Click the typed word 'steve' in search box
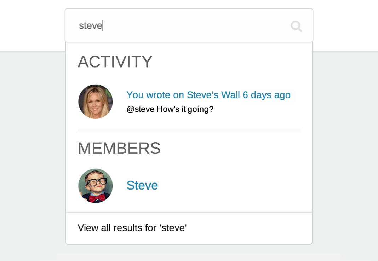 [x=90, y=26]
